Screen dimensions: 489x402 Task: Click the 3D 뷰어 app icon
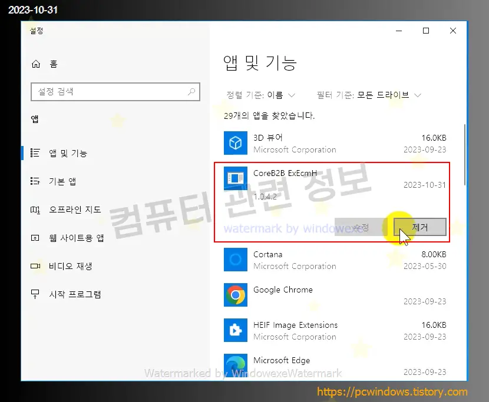coord(236,143)
